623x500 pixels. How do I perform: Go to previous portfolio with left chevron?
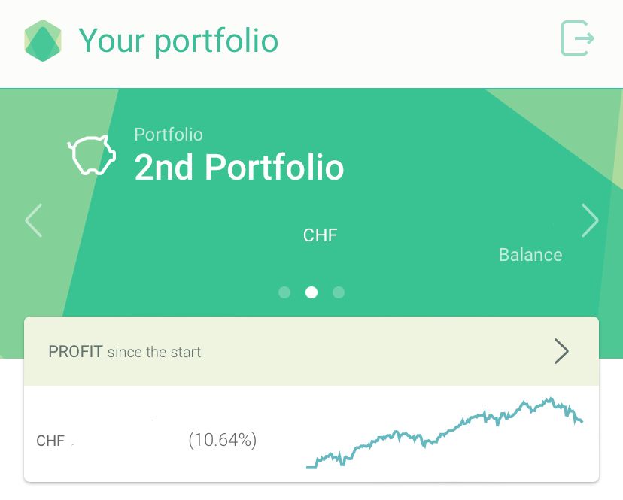(34, 220)
